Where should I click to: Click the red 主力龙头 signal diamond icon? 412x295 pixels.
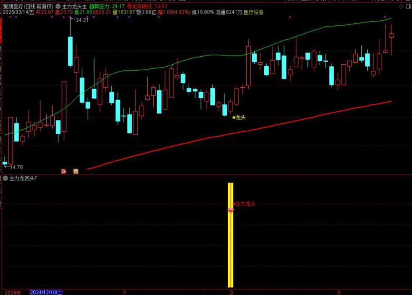coord(231,210)
